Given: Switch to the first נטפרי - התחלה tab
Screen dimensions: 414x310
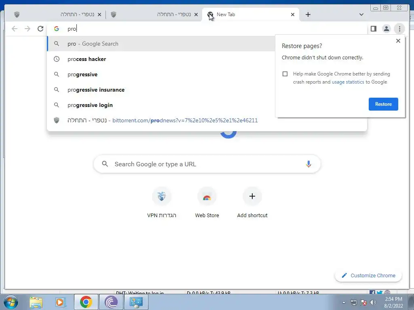Looking at the screenshot, I should click(x=57, y=15).
